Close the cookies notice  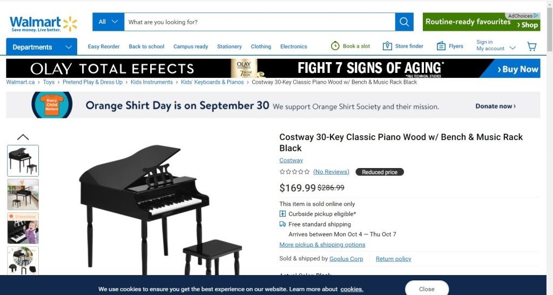427,289
